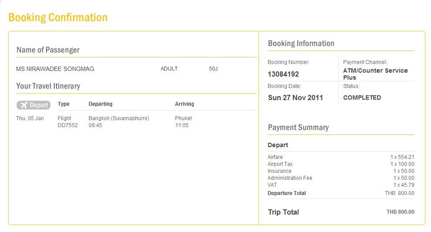Click the booking date Sun 27 Nov 2011
The height and width of the screenshot is (232, 431).
[x=295, y=98]
